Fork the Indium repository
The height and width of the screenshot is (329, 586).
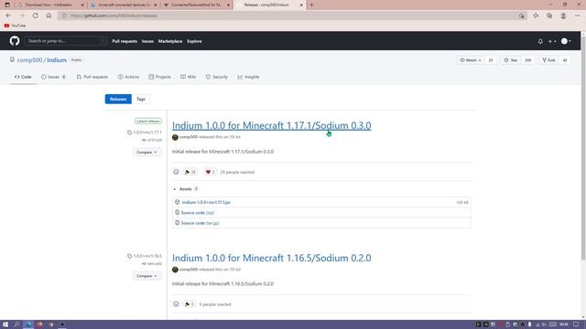pyautogui.click(x=548, y=60)
